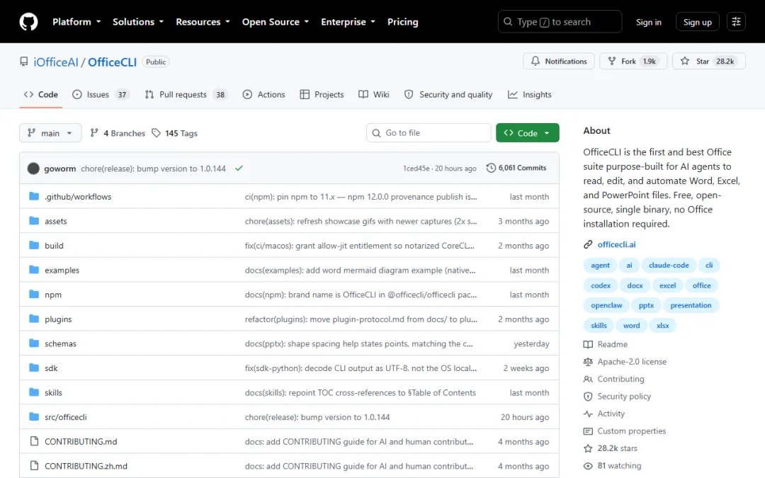The height and width of the screenshot is (478, 765).
Task: Open the header menu icon beside Sign up
Action: (x=736, y=21)
